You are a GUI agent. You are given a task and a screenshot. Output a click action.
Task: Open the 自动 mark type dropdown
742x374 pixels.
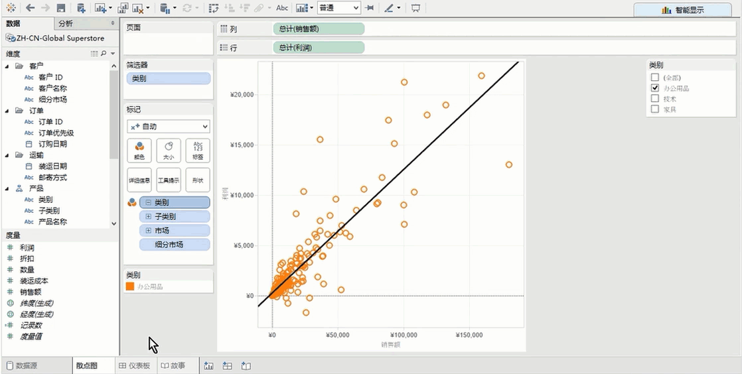[x=169, y=126]
